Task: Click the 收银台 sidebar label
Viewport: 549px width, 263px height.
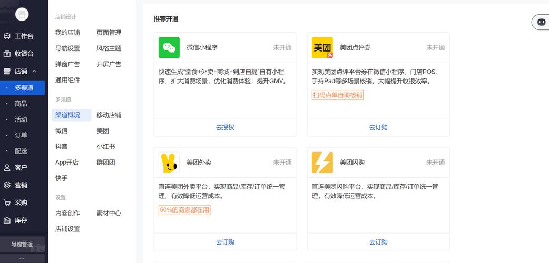Action: 24,54
